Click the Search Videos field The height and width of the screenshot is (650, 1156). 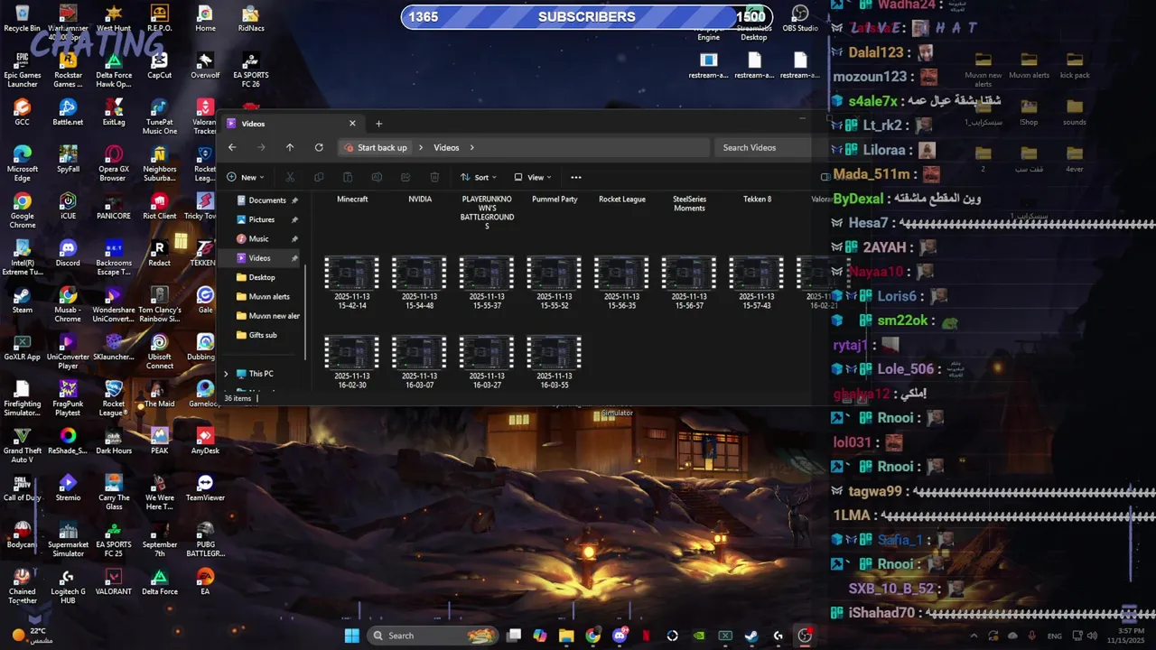(x=764, y=147)
